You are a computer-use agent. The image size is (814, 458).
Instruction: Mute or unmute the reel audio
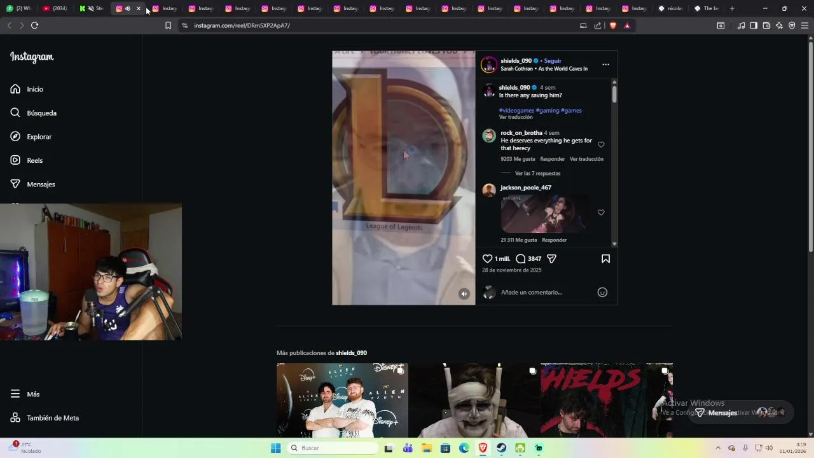coord(464,293)
